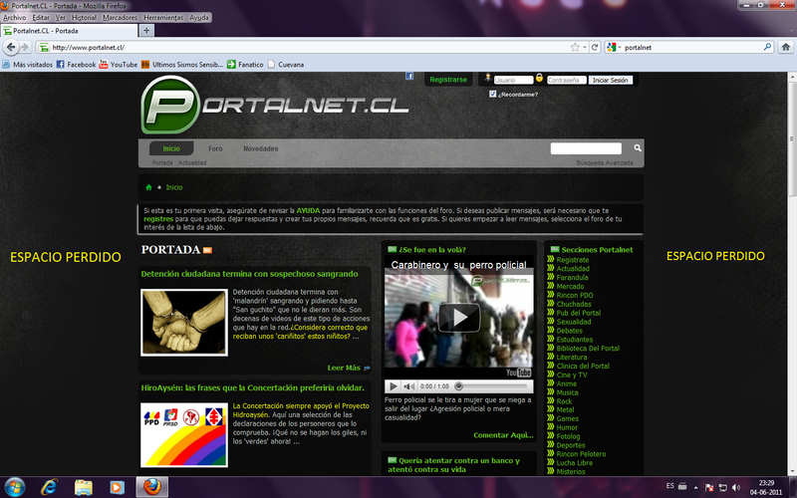797x498 pixels.
Task: Mute the video with speaker icon
Action: coord(408,386)
